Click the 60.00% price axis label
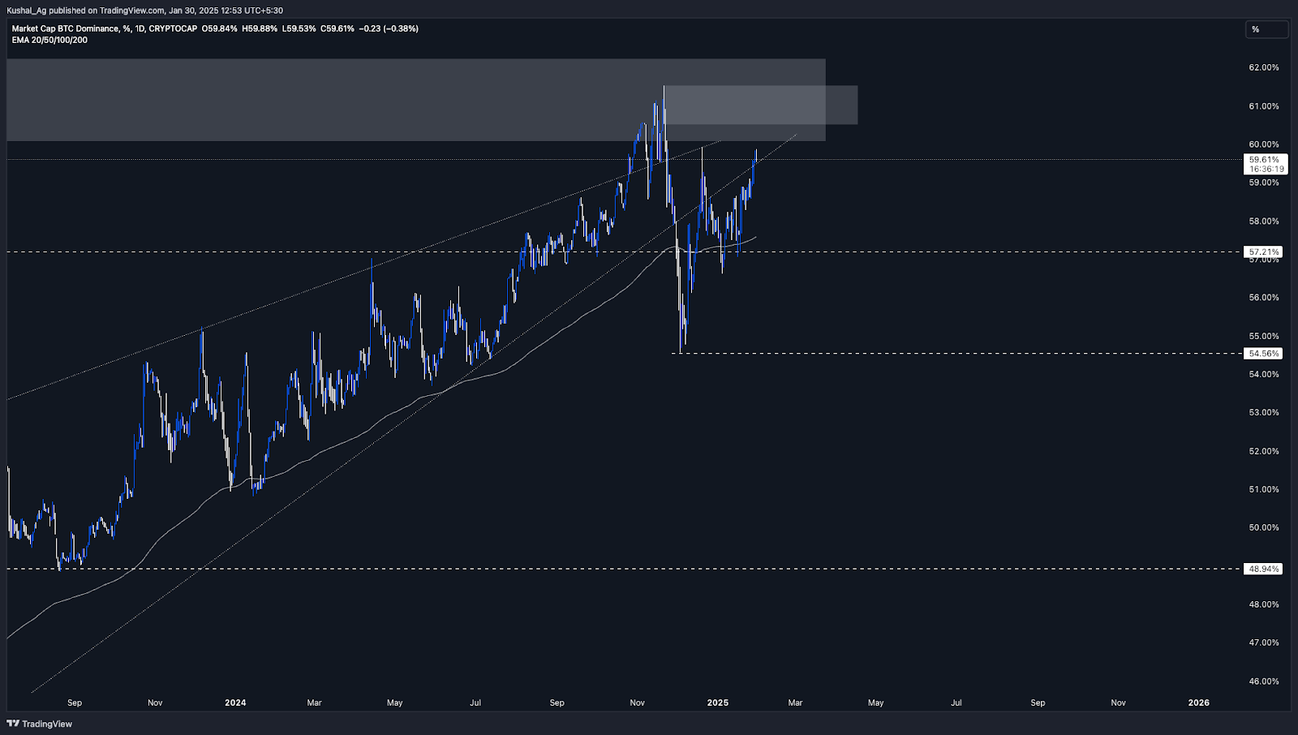Screen dimensions: 1298x735 click(1264, 144)
